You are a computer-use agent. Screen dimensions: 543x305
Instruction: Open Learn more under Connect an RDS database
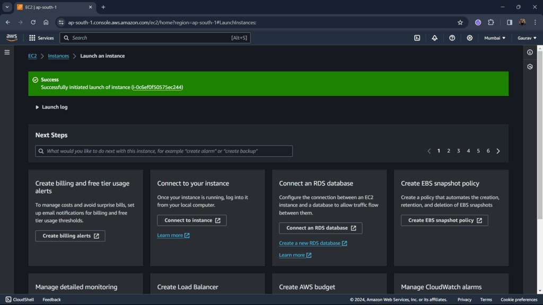click(x=295, y=255)
